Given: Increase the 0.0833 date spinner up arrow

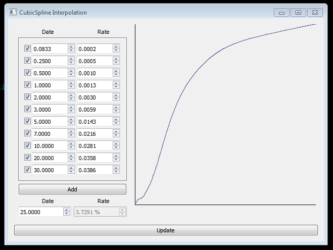Looking at the screenshot, I should coord(71,46).
